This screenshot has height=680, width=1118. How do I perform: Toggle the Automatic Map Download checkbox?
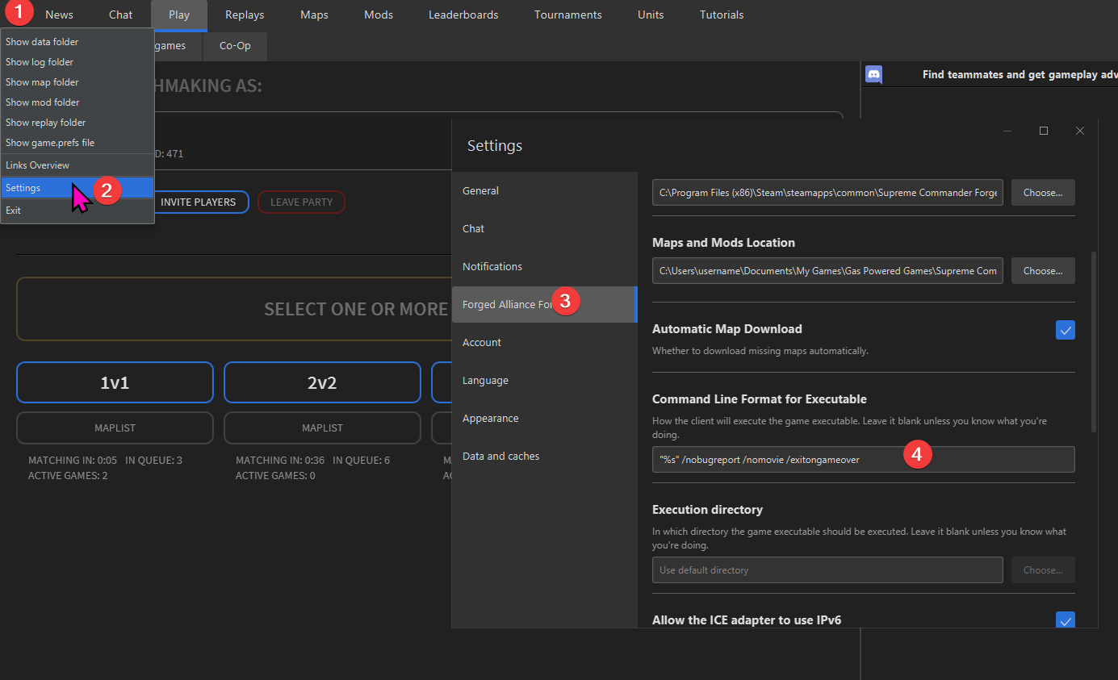click(1066, 330)
